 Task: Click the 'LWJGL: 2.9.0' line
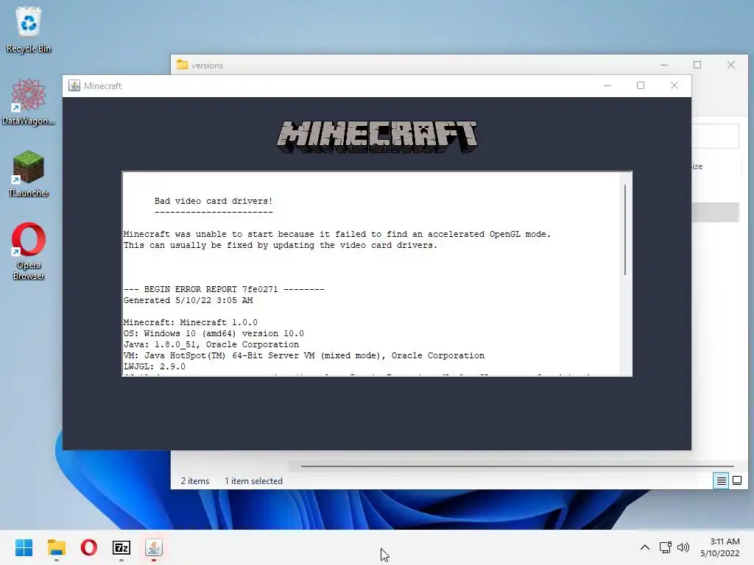[155, 366]
